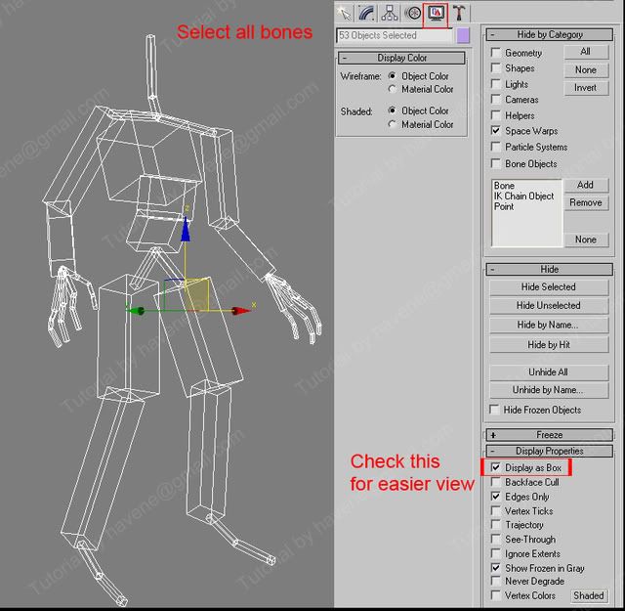Click the Hide Selected button
This screenshot has height=611, width=625.
[x=550, y=287]
